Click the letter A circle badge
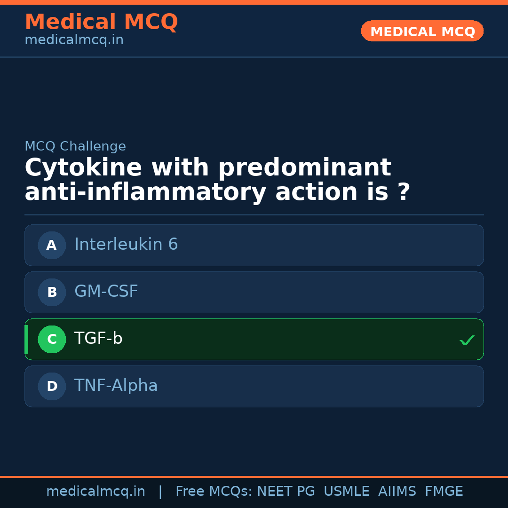Viewport: 508px width, 508px height. coord(52,245)
